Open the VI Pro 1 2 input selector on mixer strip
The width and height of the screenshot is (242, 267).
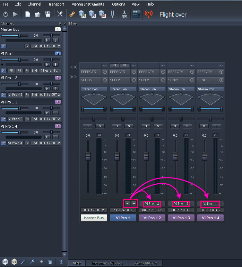point(152,204)
